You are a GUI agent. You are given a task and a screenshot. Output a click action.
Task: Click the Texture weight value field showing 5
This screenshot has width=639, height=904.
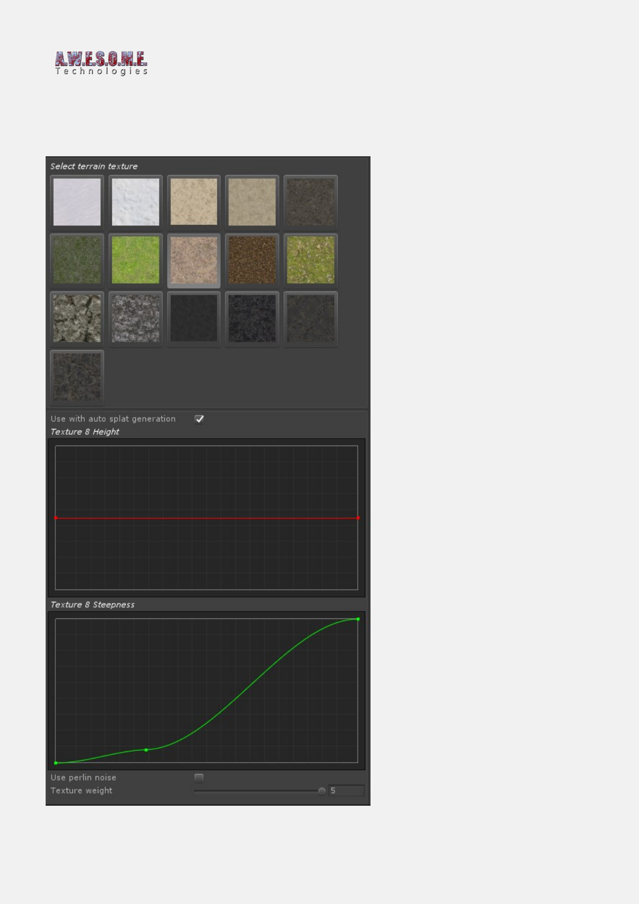click(346, 791)
